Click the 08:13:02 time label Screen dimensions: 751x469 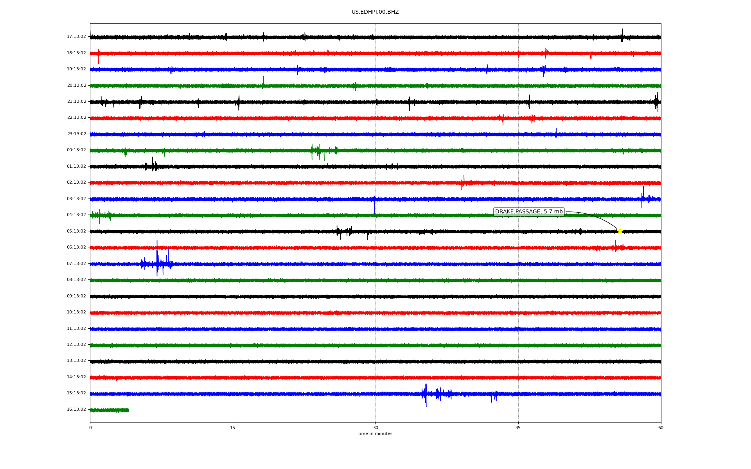pyautogui.click(x=76, y=280)
